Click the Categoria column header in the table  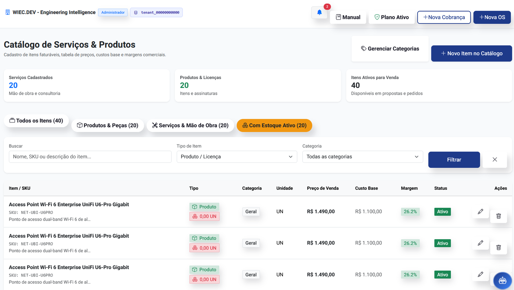252,188
